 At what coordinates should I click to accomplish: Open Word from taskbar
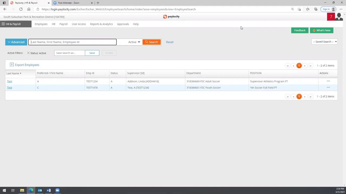click(49, 190)
